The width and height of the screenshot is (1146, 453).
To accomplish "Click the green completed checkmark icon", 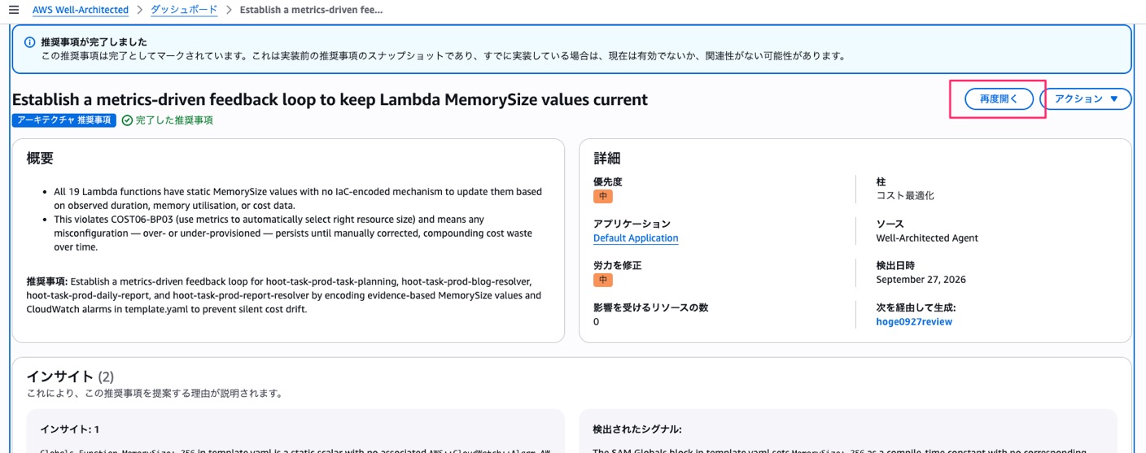I will 127,120.
